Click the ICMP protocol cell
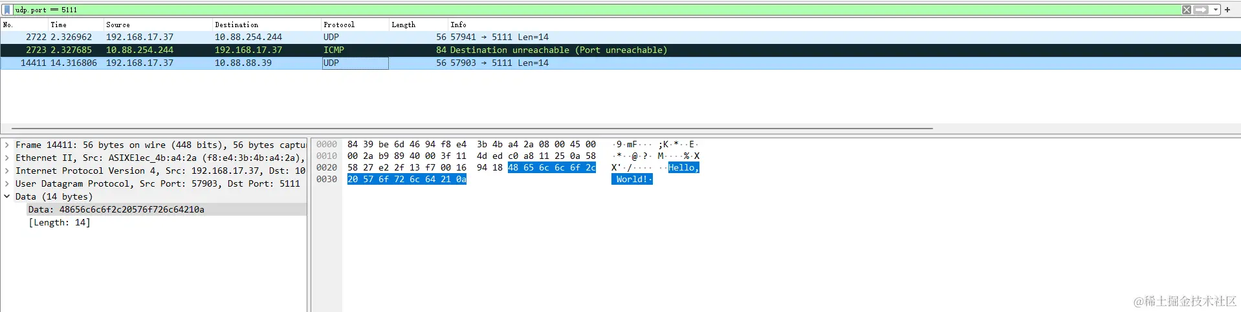The image size is (1241, 312). [334, 50]
